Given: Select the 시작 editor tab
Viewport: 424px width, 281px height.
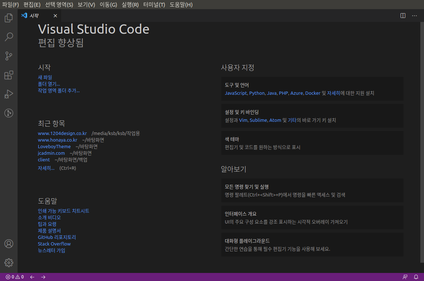Looking at the screenshot, I should [40, 16].
